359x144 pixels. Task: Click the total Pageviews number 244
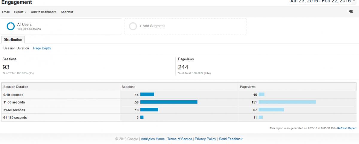click(x=183, y=67)
